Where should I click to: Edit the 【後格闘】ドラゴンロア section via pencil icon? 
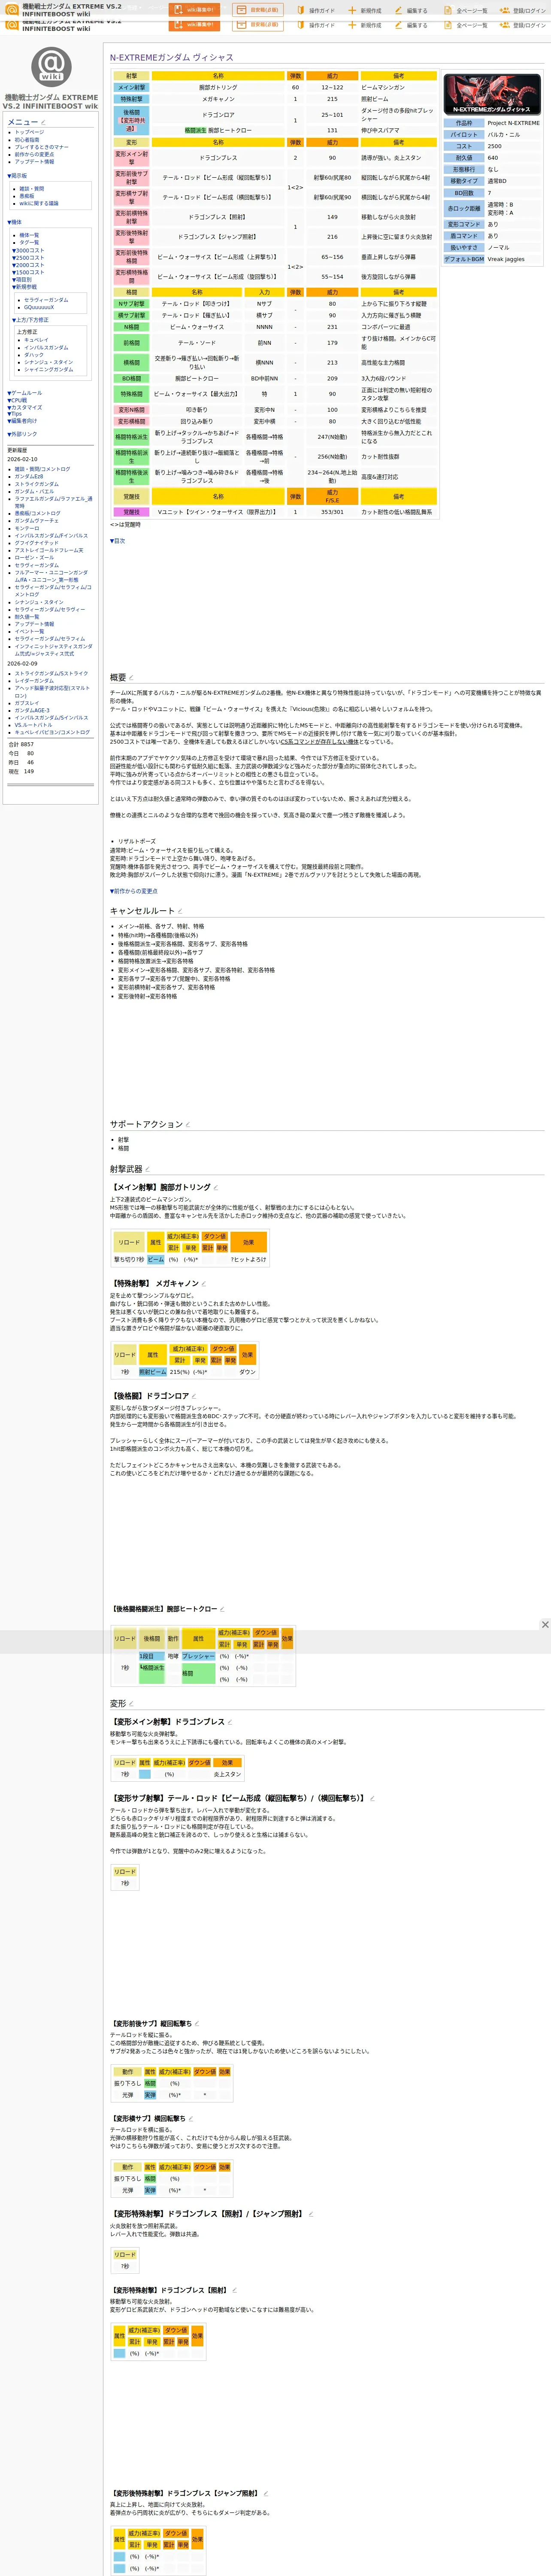click(x=193, y=1396)
